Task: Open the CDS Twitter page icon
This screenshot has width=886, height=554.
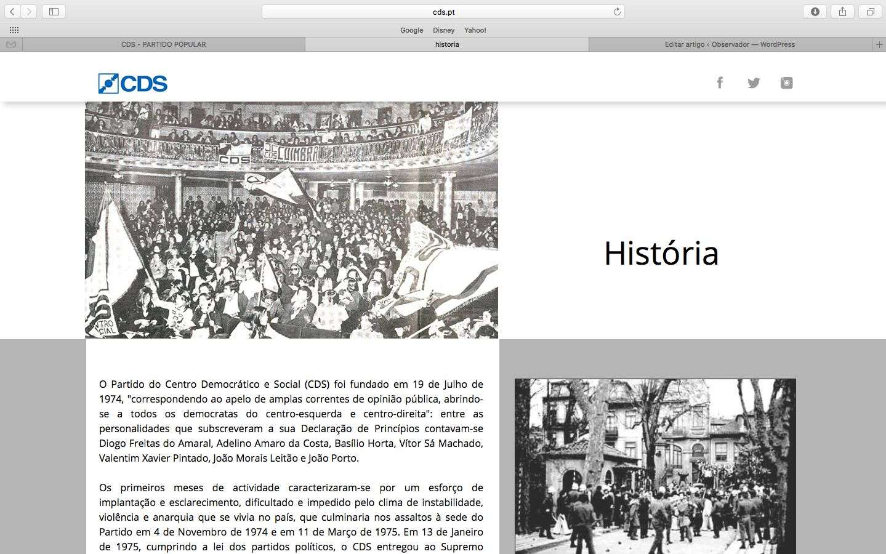Action: click(x=754, y=83)
